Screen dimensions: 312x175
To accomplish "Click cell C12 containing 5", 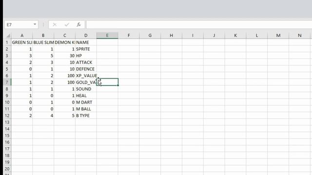I will [64, 116].
